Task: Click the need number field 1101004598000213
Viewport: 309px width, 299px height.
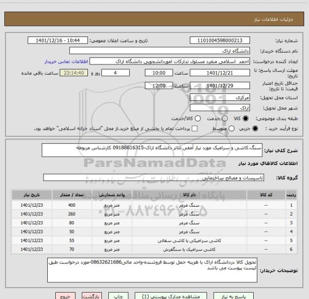Action: point(220,40)
